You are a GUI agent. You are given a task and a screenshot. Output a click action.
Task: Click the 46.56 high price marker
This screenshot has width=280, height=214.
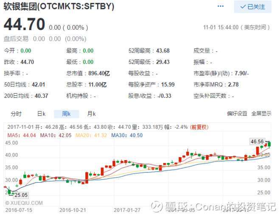click(257, 142)
